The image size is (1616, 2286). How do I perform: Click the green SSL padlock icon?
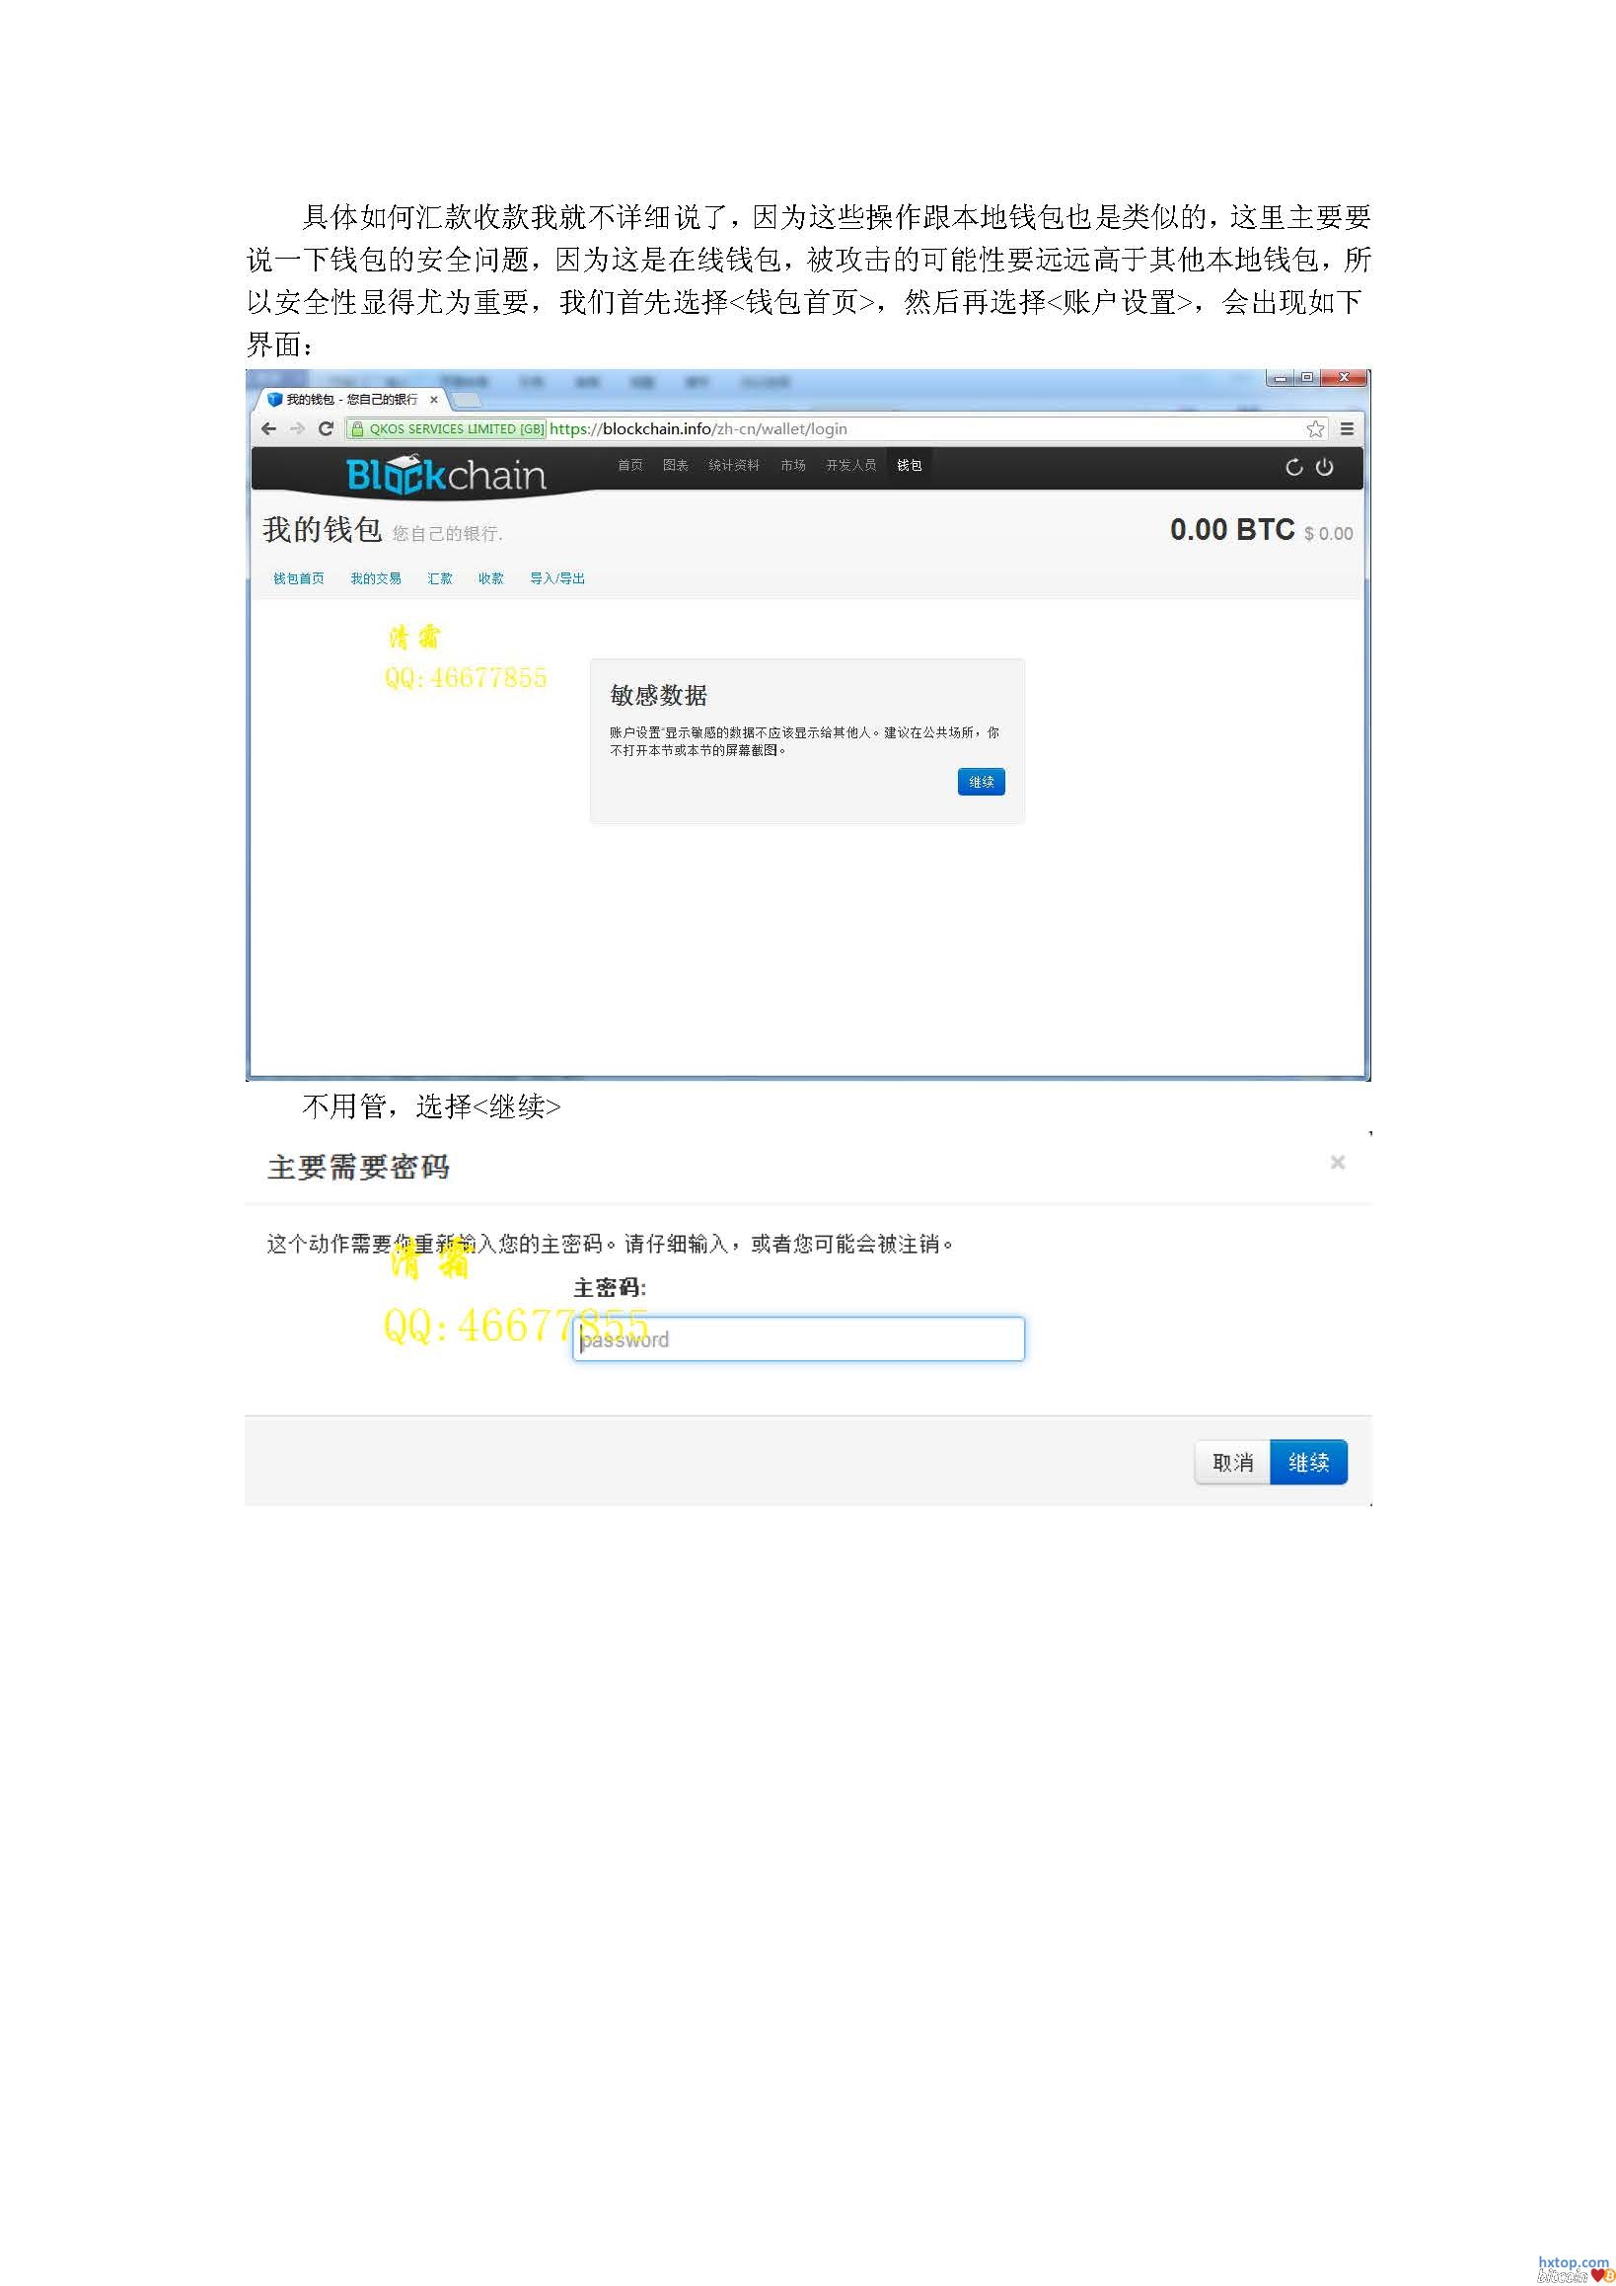pos(357,429)
